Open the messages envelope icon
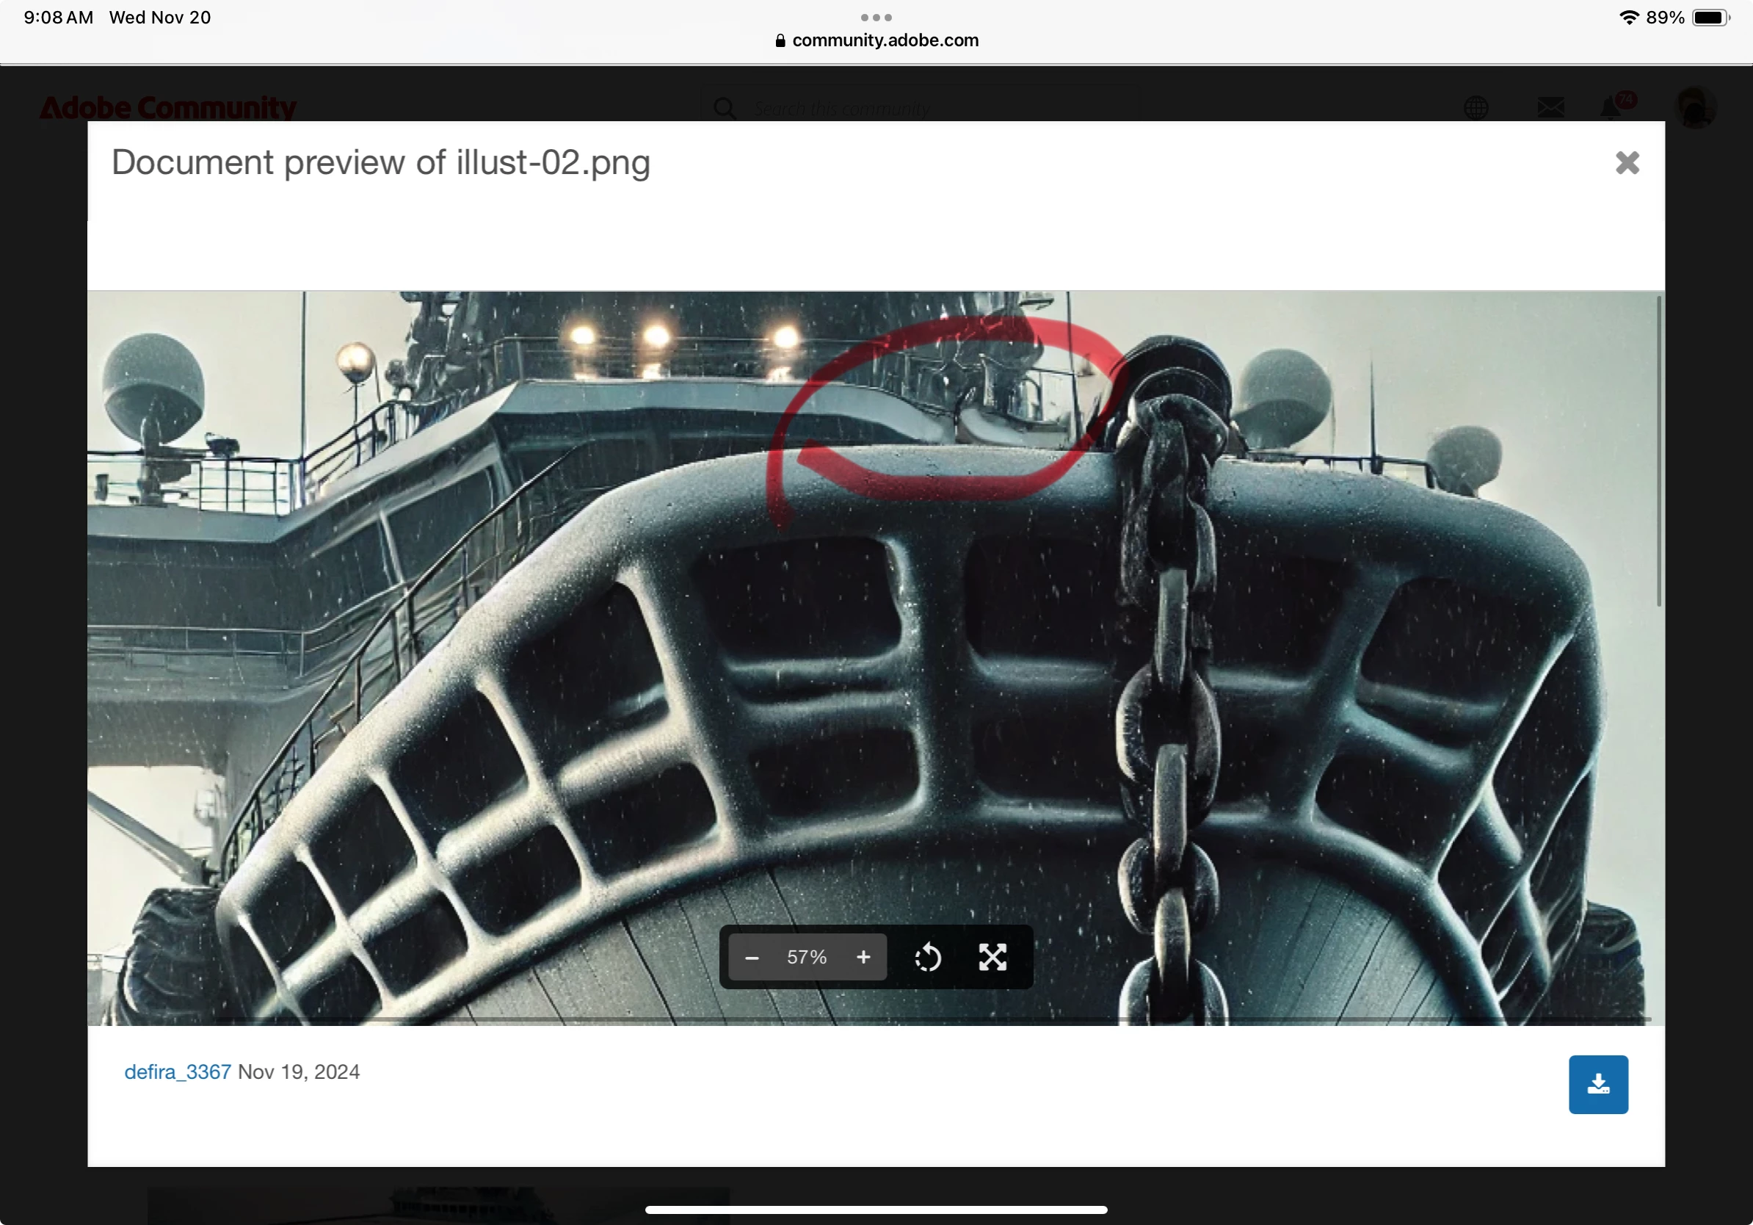Viewport: 1753px width, 1225px height. [1550, 107]
